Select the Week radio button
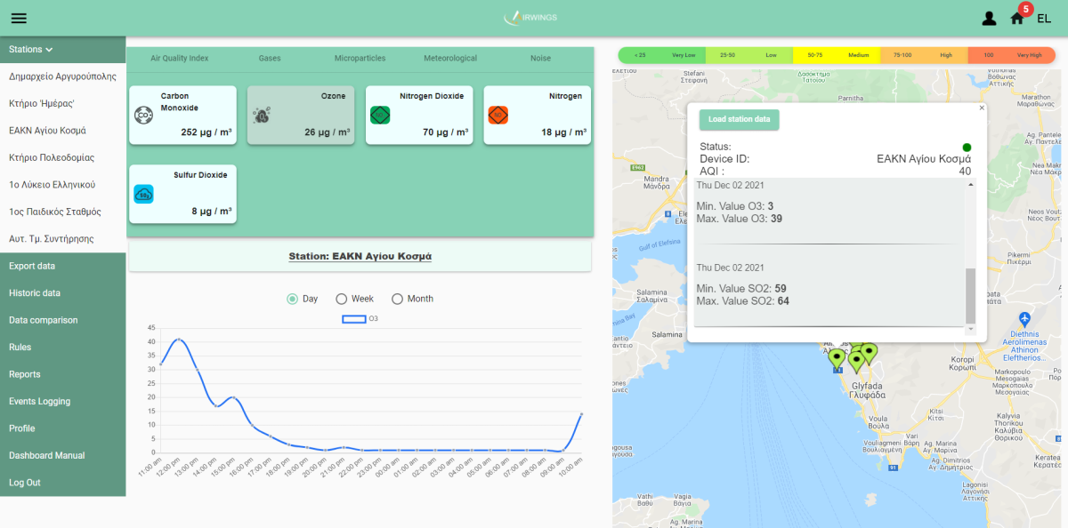This screenshot has width=1068, height=528. (341, 299)
